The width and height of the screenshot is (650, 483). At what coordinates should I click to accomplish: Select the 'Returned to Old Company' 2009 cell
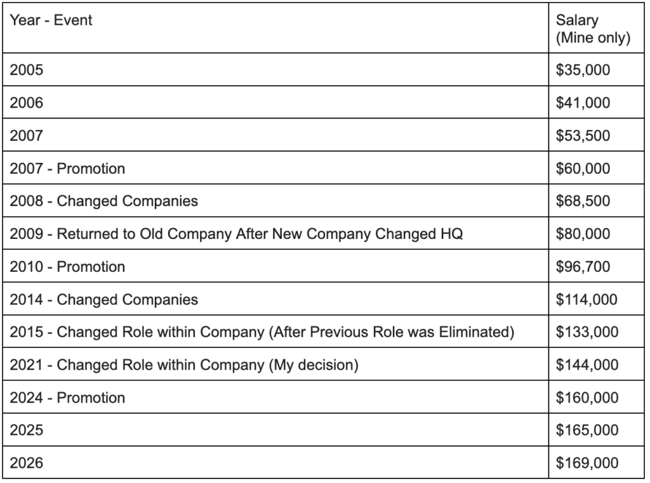click(x=275, y=233)
